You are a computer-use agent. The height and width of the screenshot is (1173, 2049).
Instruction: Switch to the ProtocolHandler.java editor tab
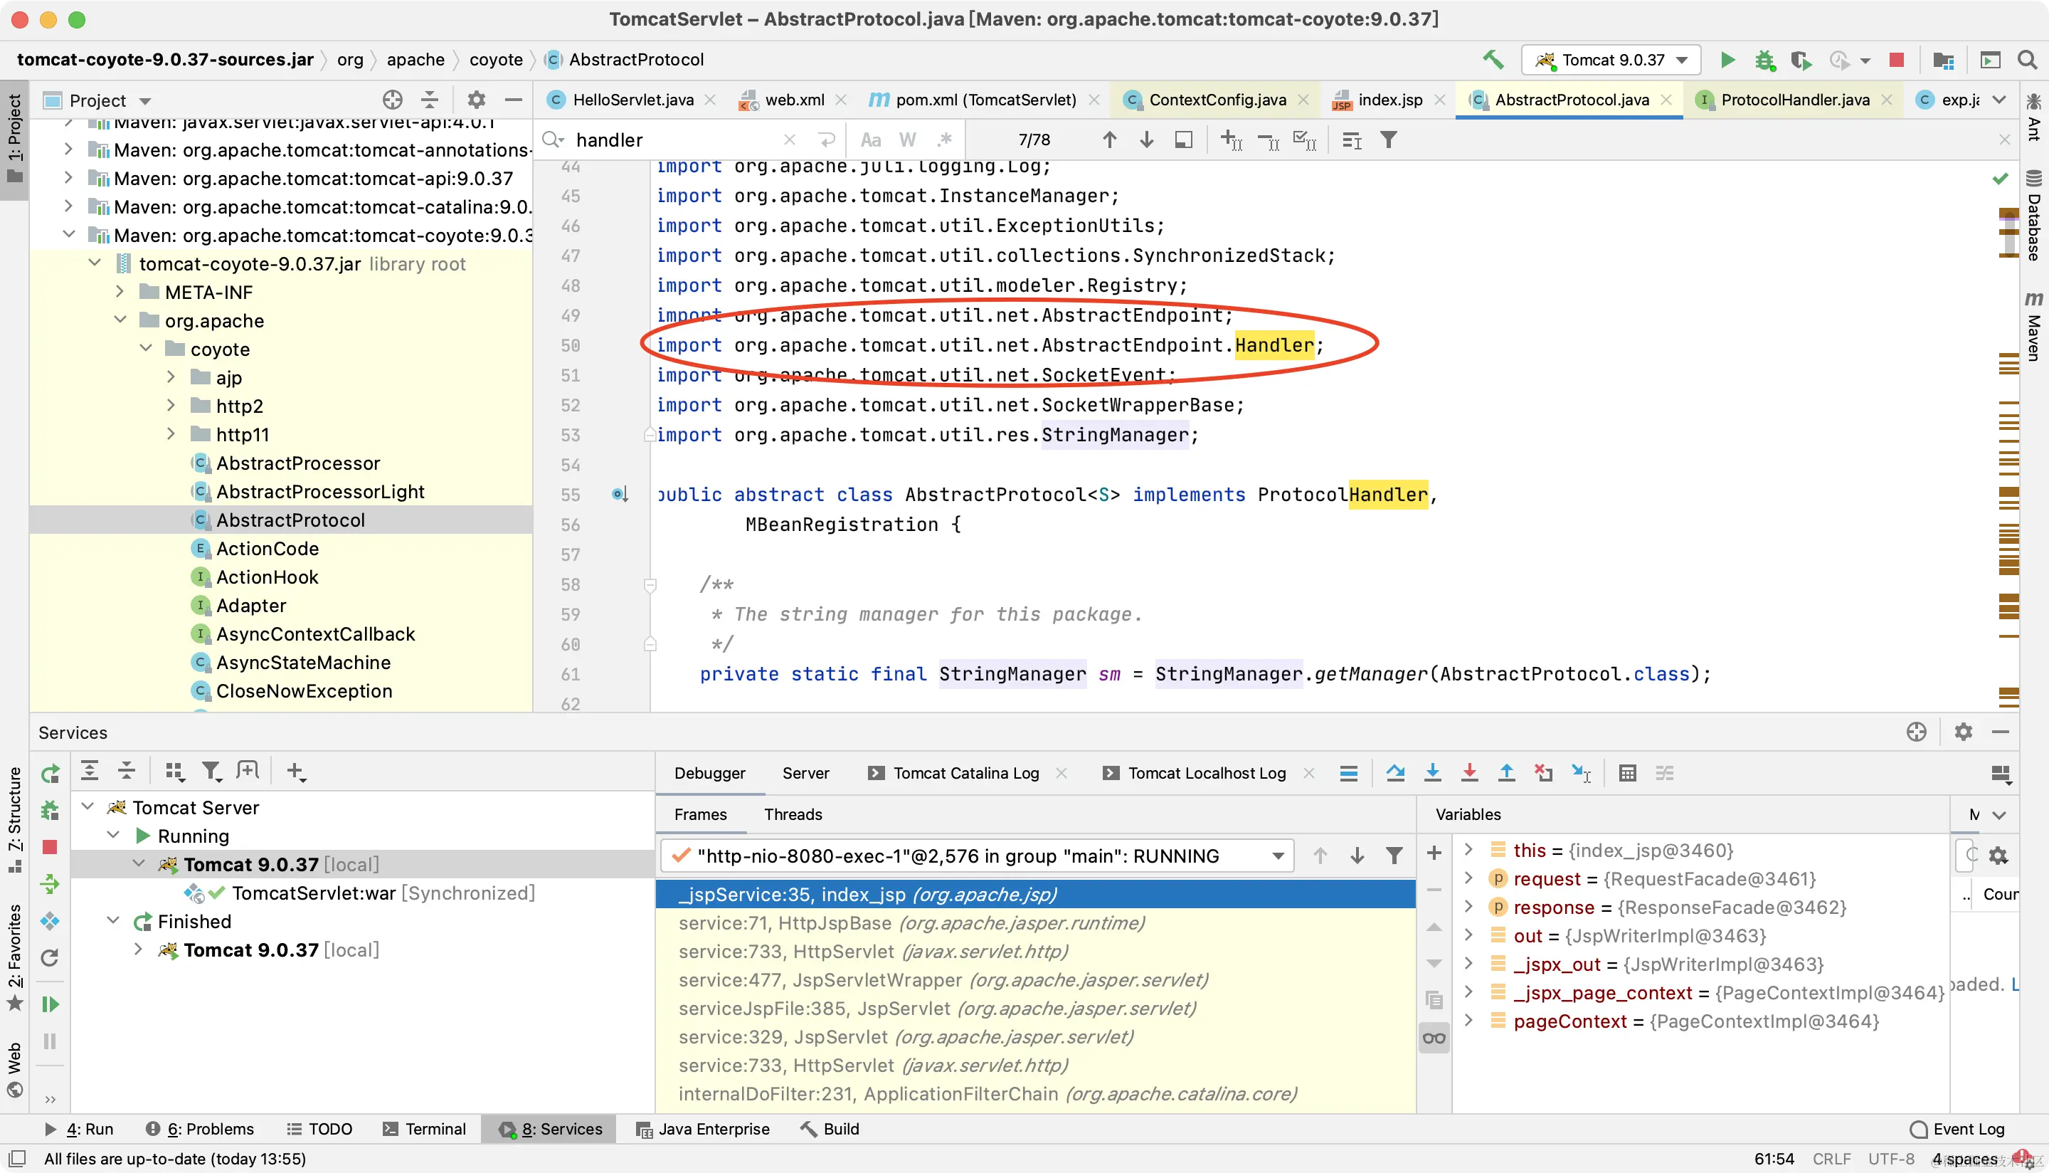click(1794, 100)
